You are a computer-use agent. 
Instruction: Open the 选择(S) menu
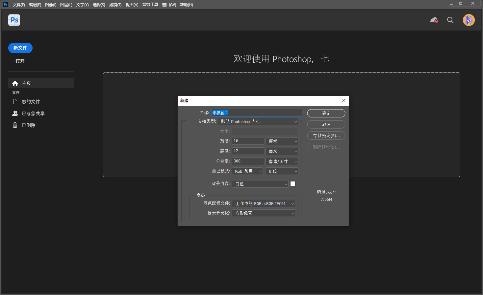click(99, 5)
